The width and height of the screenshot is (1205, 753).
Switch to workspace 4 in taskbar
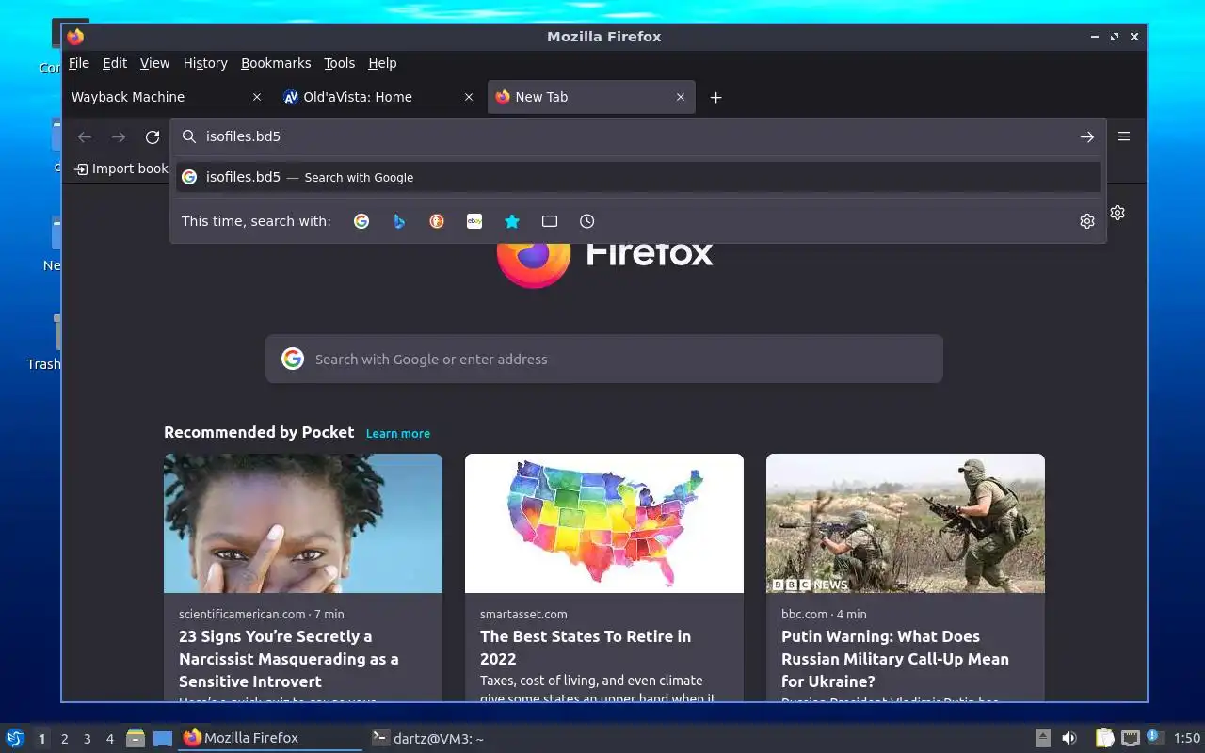[x=110, y=739]
